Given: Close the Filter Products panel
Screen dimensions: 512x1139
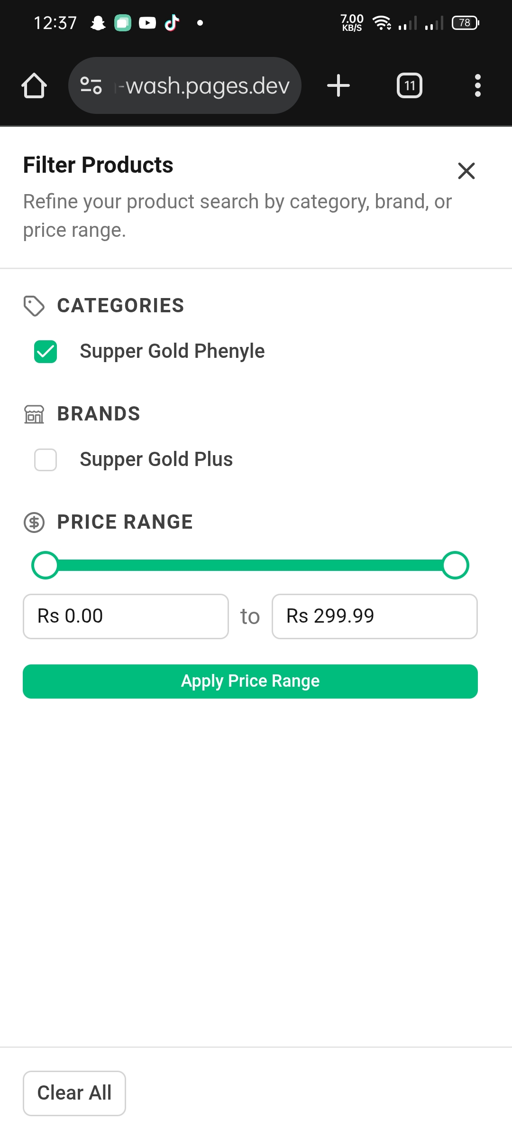Looking at the screenshot, I should coord(466,171).
